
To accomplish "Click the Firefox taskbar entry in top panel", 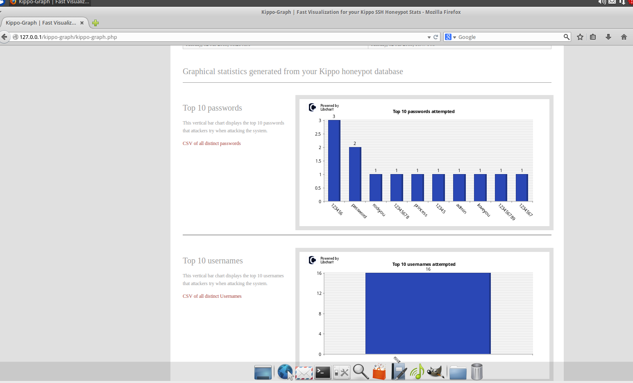I will pyautogui.click(x=49, y=2).
